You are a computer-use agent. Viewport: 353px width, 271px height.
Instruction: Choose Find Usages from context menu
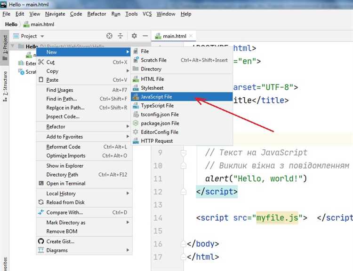(84, 90)
